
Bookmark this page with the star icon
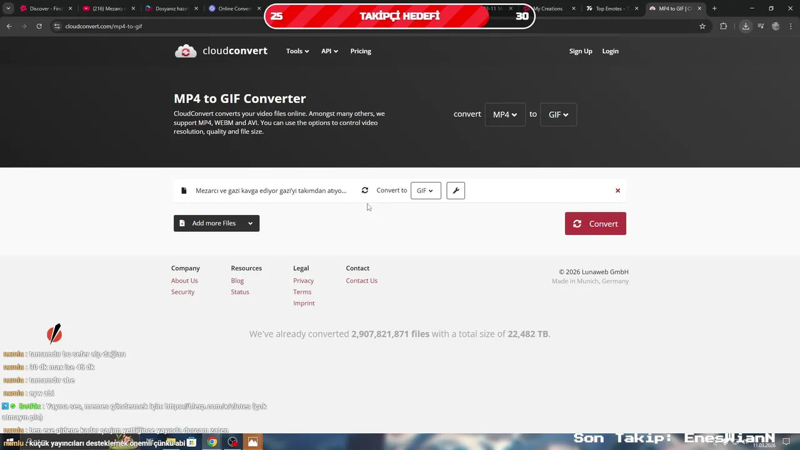[702, 26]
